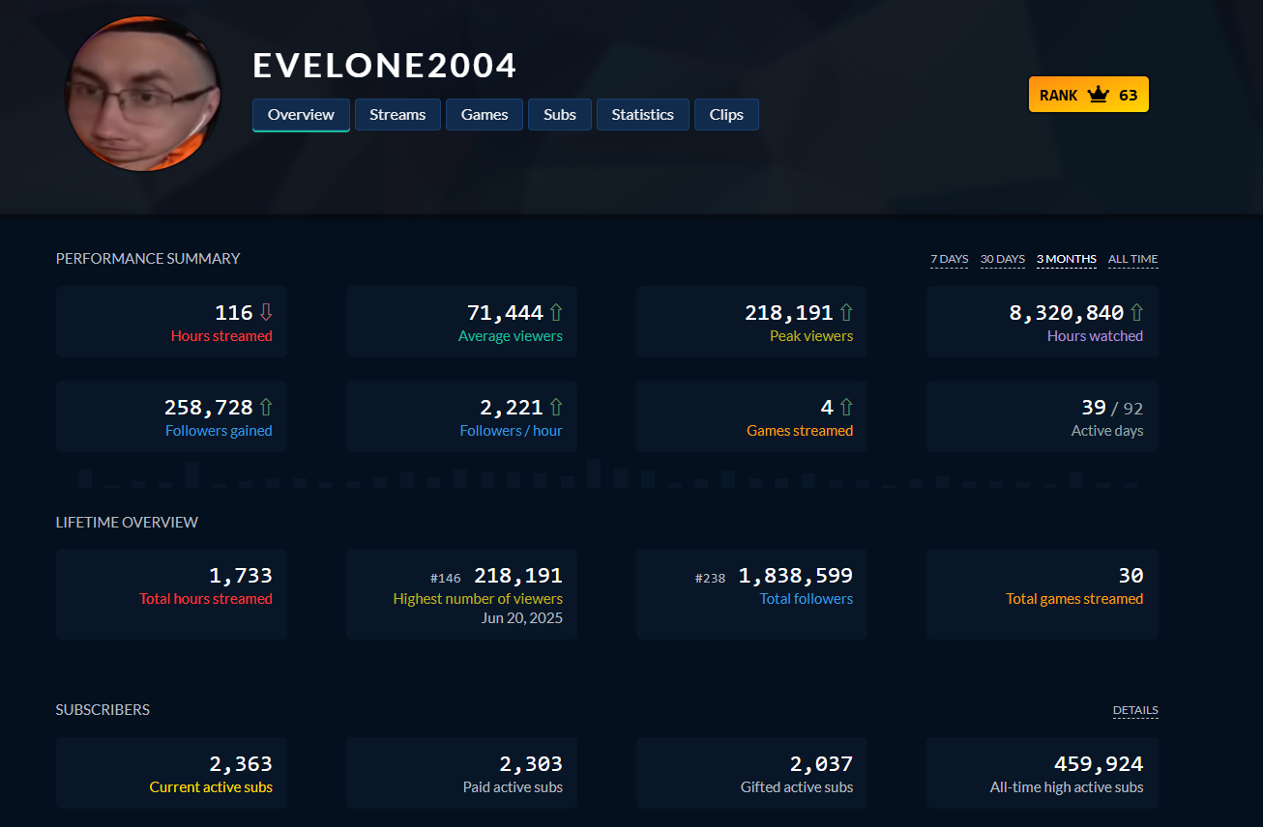
Task: Click the PERFORMANCE SUMMARY heading
Action: [148, 258]
